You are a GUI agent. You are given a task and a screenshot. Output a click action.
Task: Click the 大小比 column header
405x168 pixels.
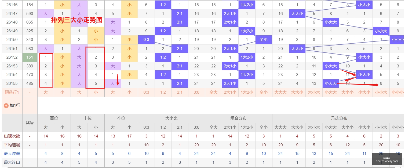click(172, 118)
